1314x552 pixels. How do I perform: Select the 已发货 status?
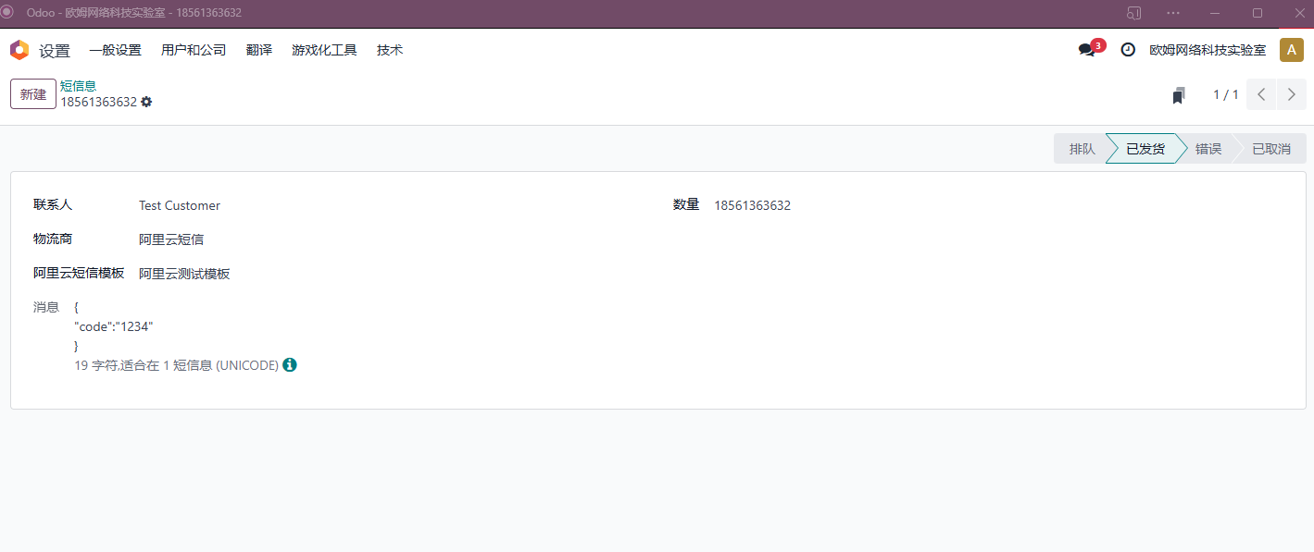point(1145,149)
